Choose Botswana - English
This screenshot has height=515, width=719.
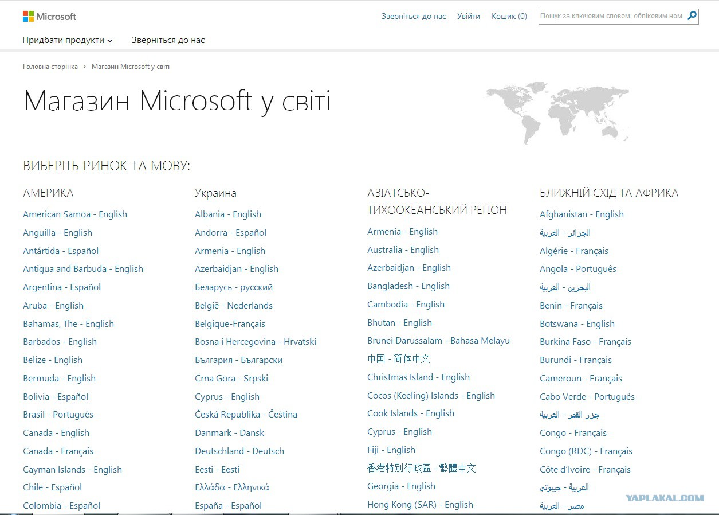[x=577, y=324]
